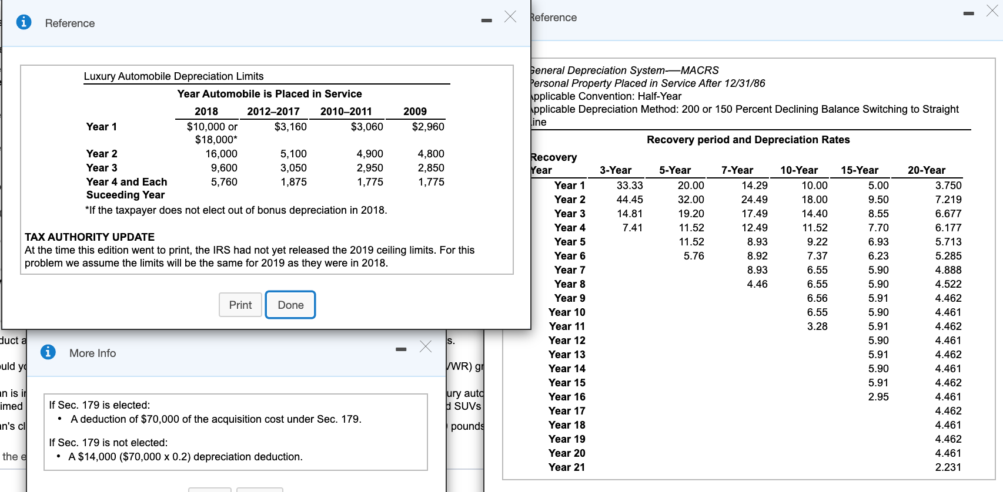The width and height of the screenshot is (1003, 492).
Task: Click the TAX AUTHORITY UPDATE heading
Action: [x=89, y=237]
